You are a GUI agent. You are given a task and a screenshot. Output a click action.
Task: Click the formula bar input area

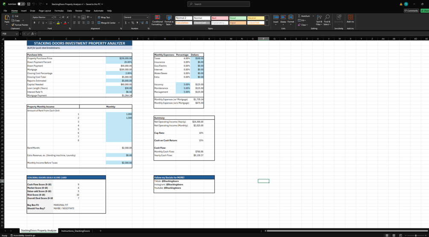(x=233, y=34)
